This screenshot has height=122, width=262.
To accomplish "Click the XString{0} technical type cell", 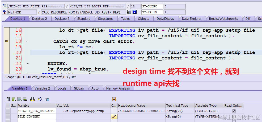I will [x=180, y=116].
